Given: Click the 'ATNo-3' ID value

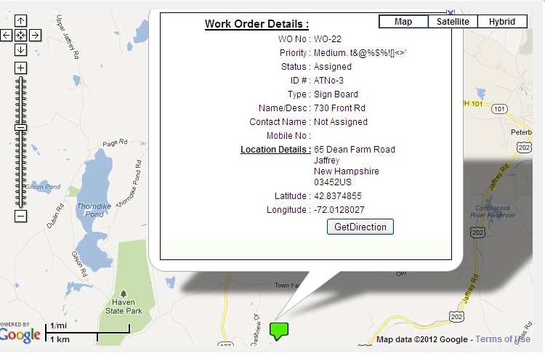Looking at the screenshot, I should (328, 81).
